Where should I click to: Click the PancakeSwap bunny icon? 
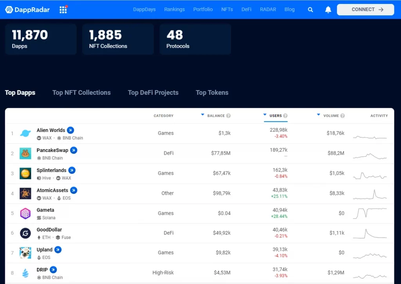click(25, 153)
